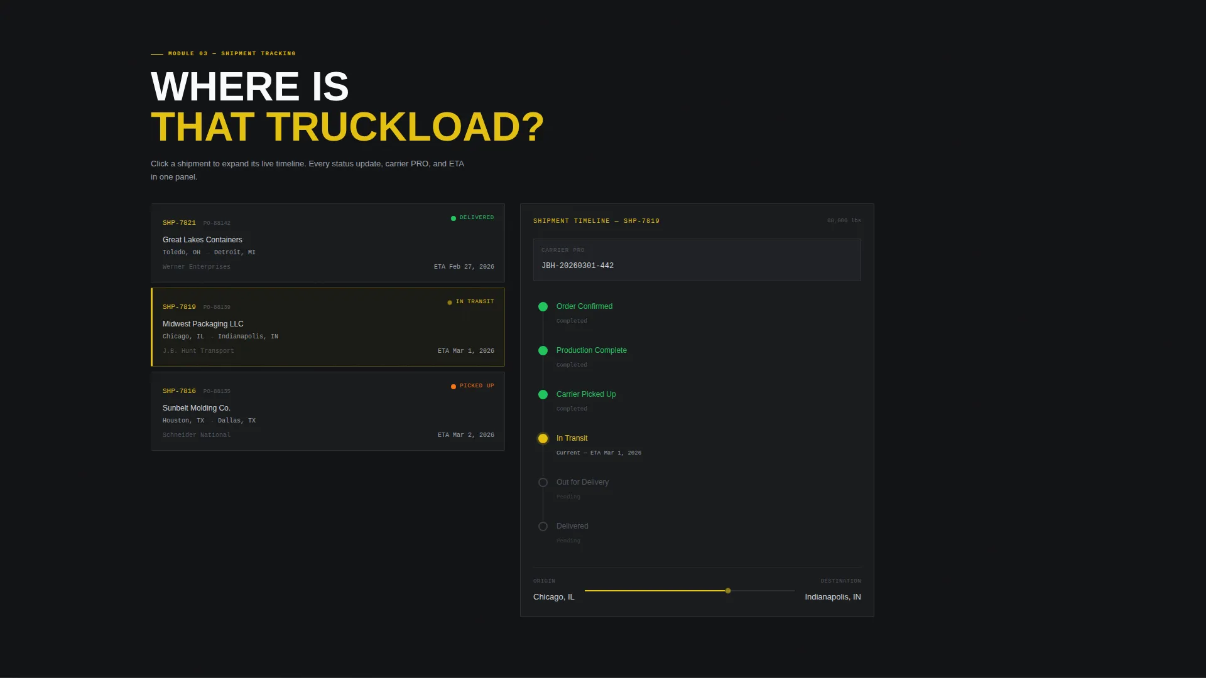Click the green DELIVERED status badge
The image size is (1206, 678).
tap(472, 218)
